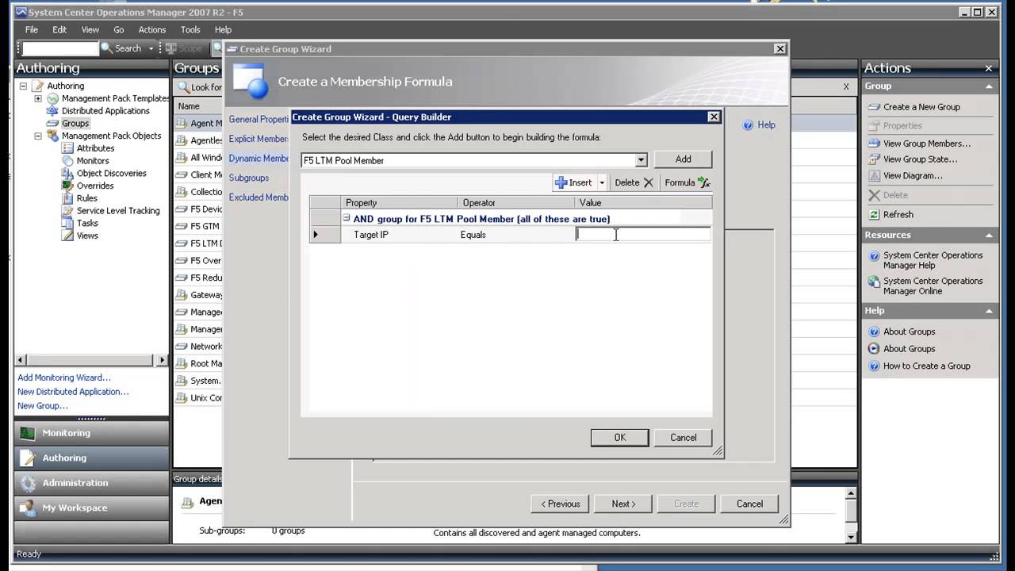Switch to the Administration pane
Viewport: 1015px width, 571px height.
[x=91, y=483]
